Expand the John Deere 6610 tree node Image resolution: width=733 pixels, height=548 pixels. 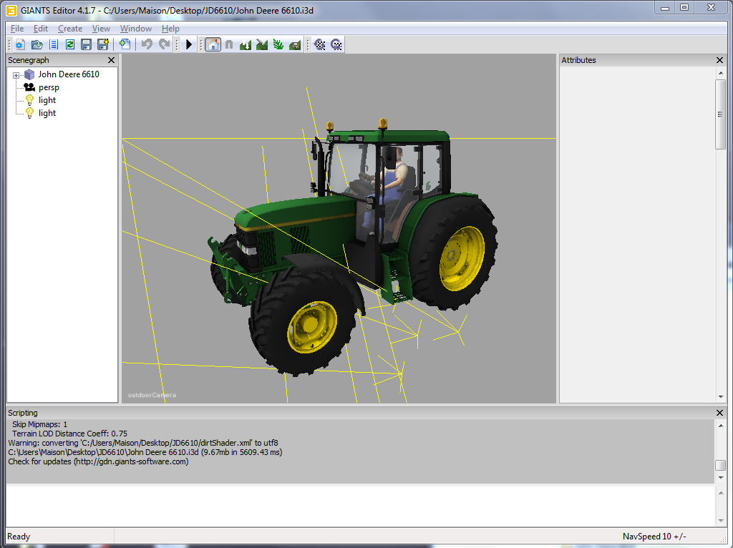(16, 75)
